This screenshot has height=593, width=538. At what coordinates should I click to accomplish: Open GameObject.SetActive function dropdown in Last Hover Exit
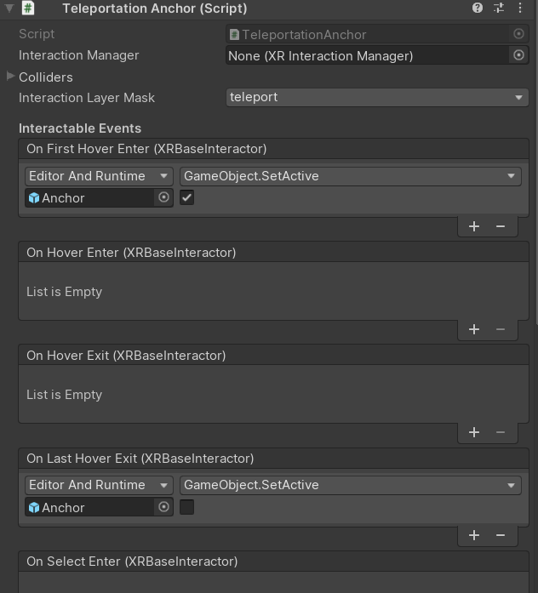point(350,485)
